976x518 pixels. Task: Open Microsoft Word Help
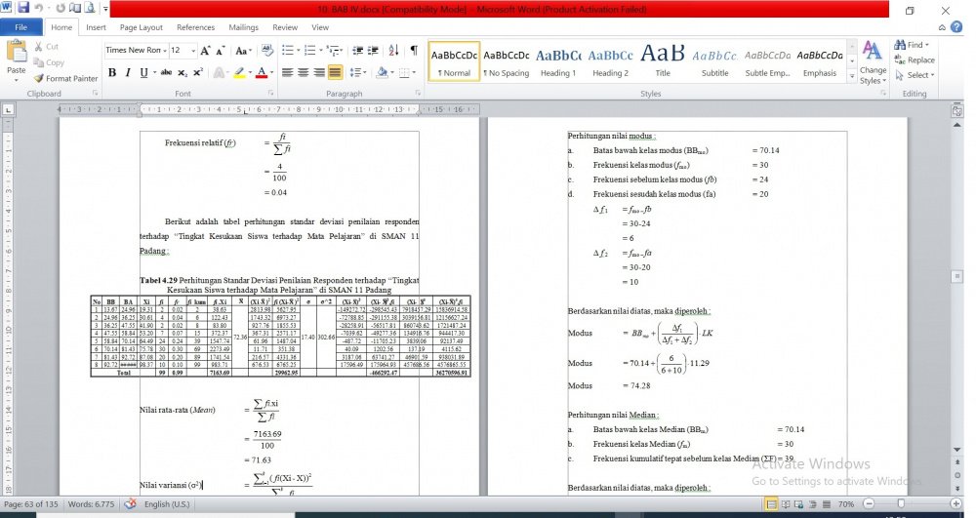[956, 26]
